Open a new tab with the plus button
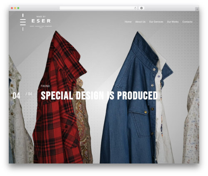Image resolution: width=208 pixels, height=176 pixels. click(x=197, y=9)
